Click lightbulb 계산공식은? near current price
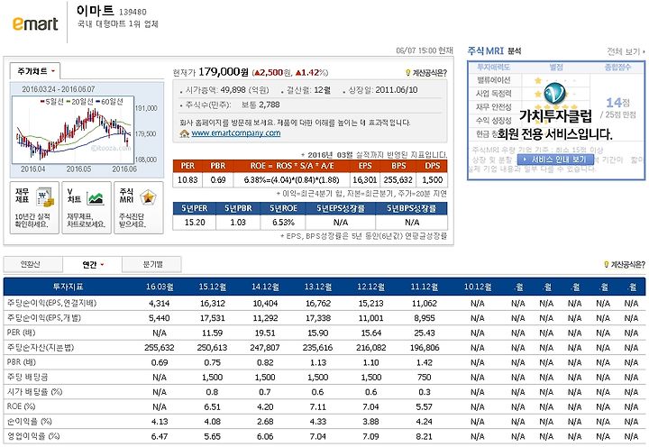The width and height of the screenshot is (649, 447). (x=425, y=73)
